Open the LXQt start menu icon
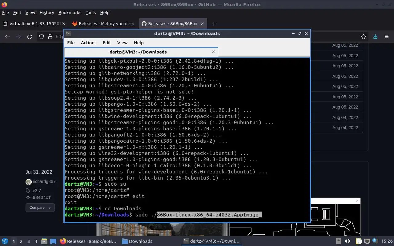394x246 pixels. pyautogui.click(x=5, y=241)
